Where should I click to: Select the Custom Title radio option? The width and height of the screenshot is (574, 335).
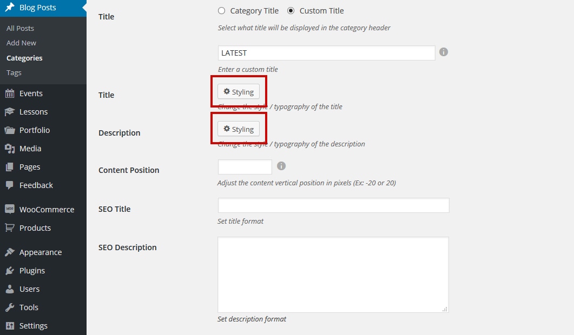pyautogui.click(x=291, y=11)
